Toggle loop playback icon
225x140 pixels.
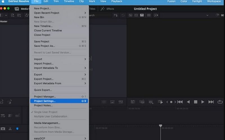(x=220, y=102)
